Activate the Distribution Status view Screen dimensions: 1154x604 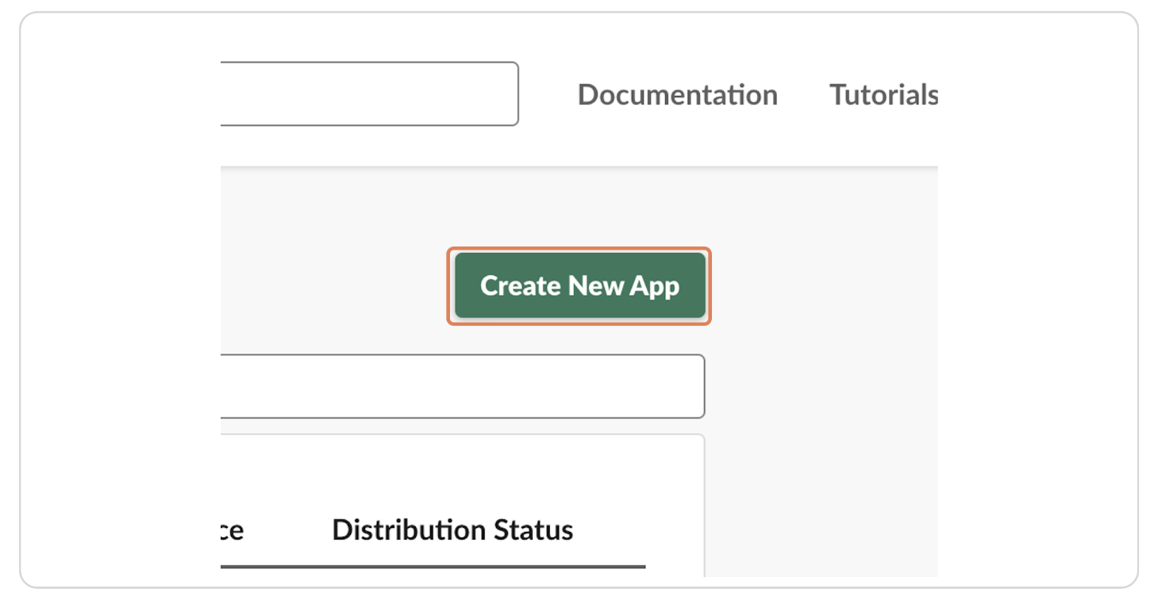tap(452, 530)
